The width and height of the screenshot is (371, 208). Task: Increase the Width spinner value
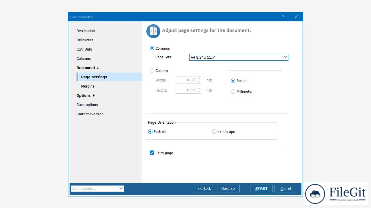click(199, 79)
